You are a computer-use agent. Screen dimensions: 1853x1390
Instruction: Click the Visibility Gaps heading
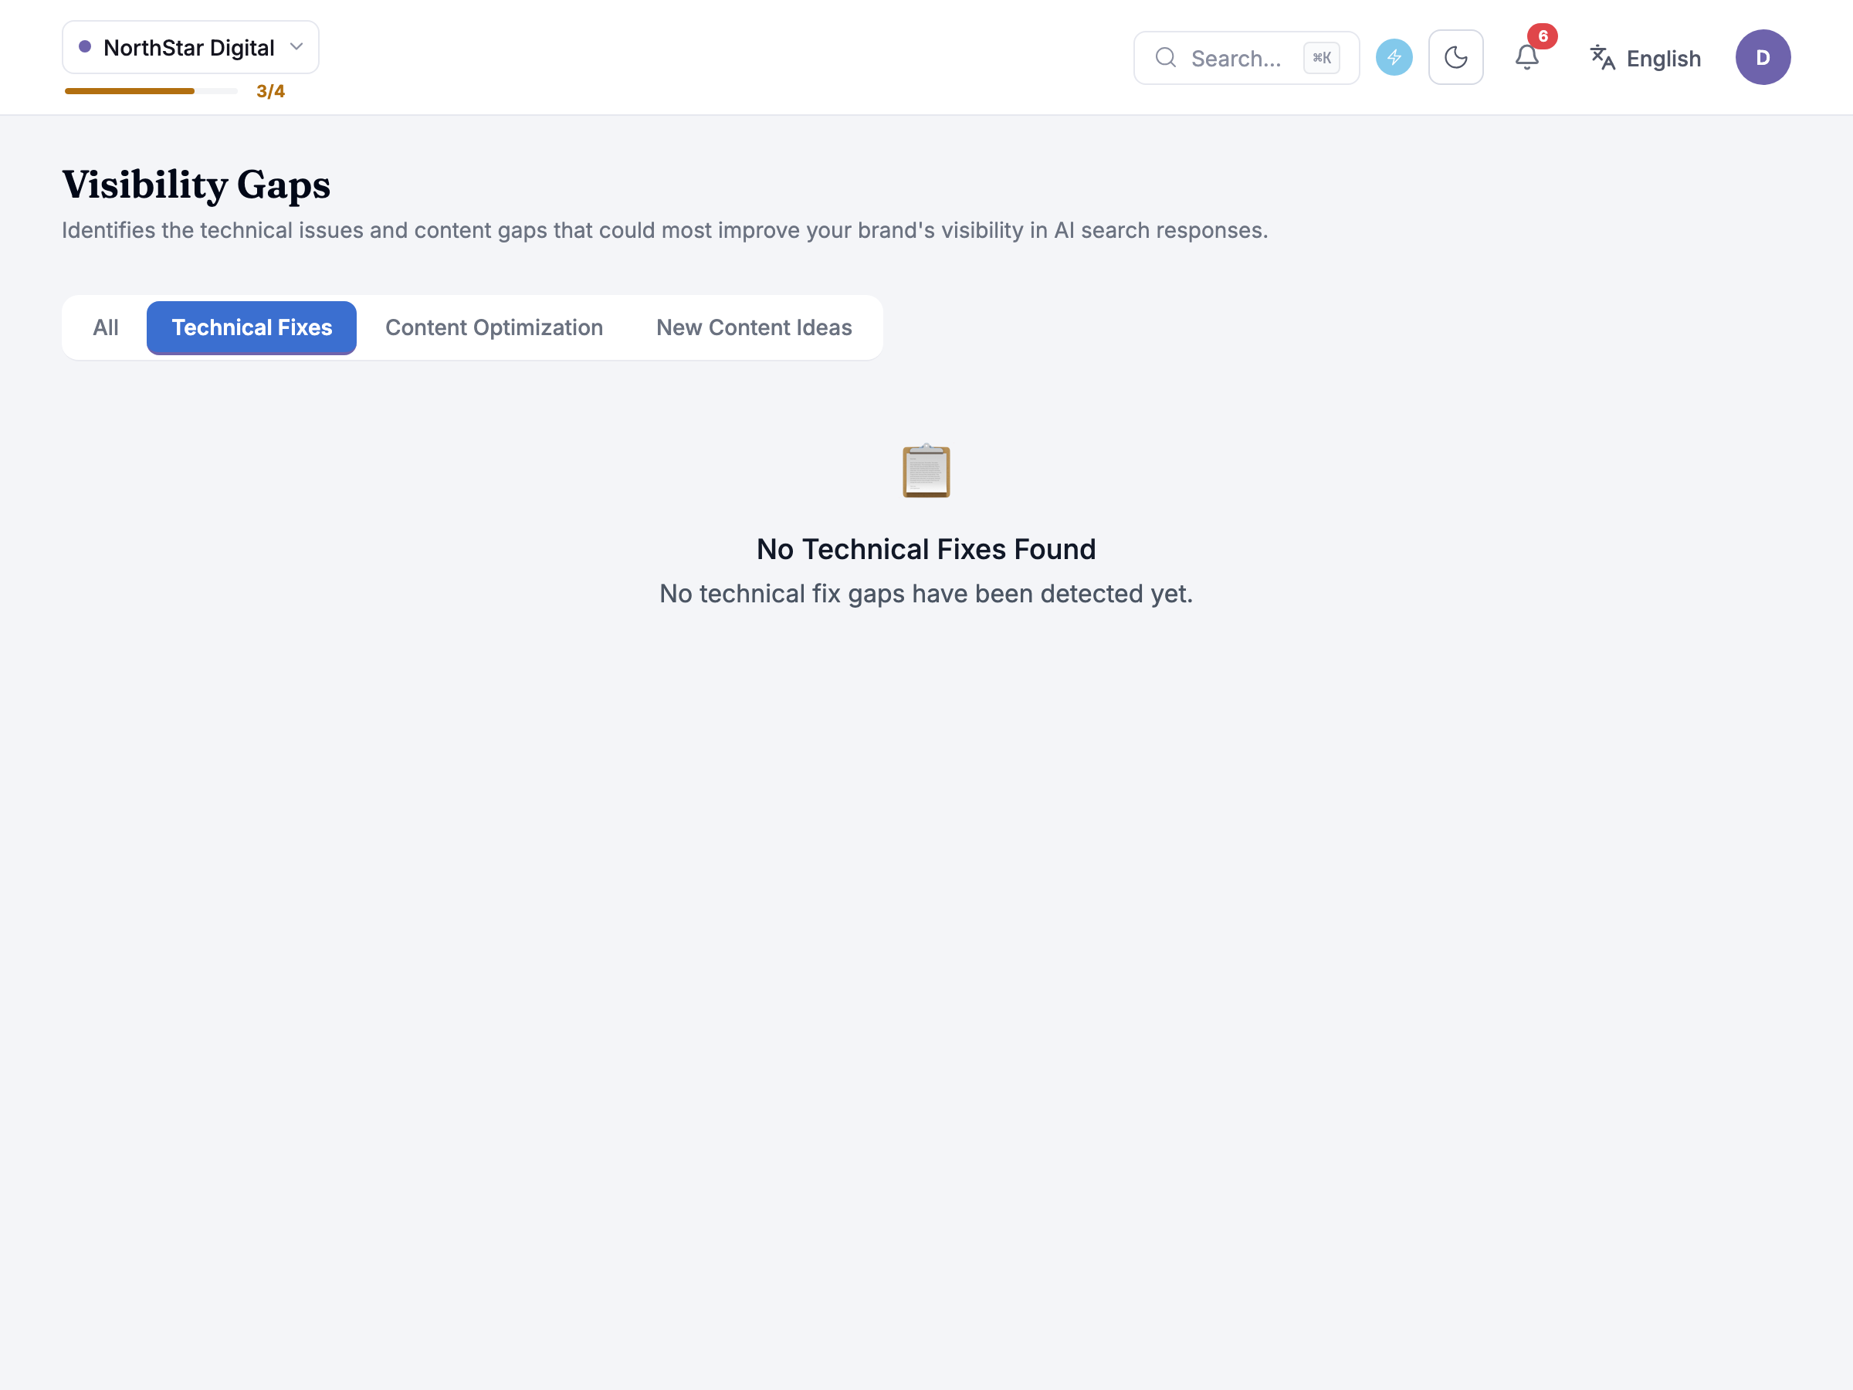pos(196,185)
